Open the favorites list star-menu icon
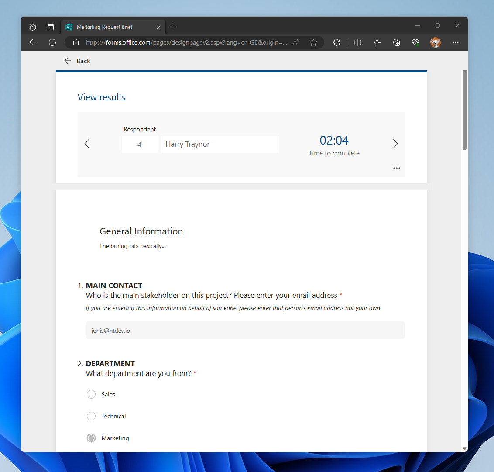The width and height of the screenshot is (494, 472). pyautogui.click(x=377, y=42)
